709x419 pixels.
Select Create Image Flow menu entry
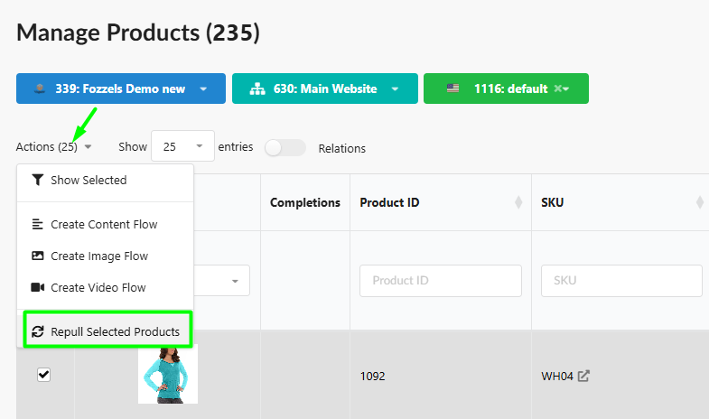coord(105,256)
